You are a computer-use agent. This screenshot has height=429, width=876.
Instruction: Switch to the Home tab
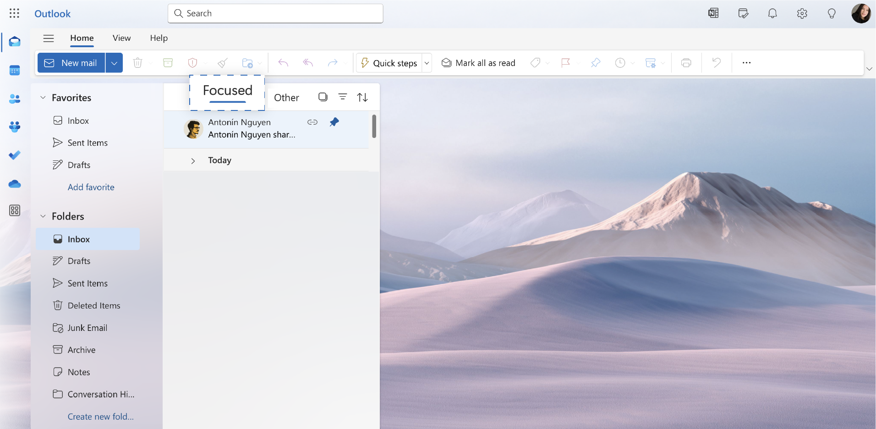pos(82,38)
